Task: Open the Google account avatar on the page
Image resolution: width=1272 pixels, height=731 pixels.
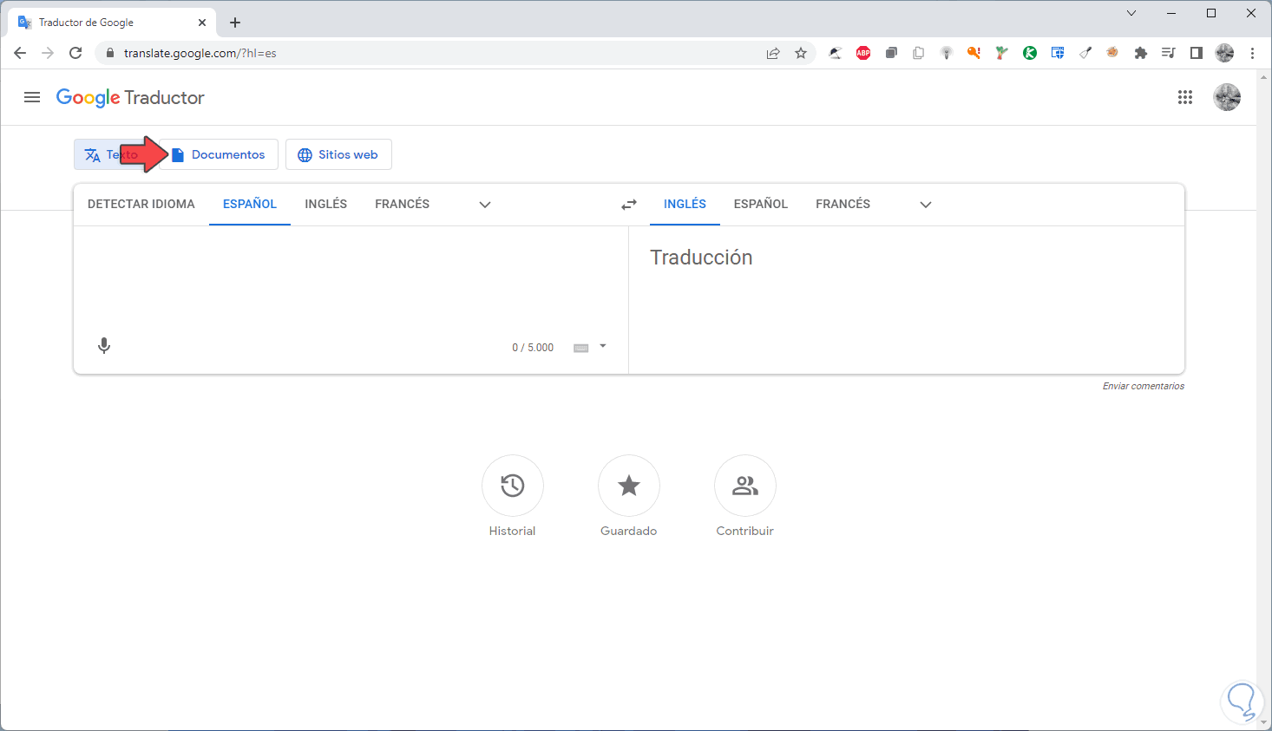Action: tap(1227, 97)
